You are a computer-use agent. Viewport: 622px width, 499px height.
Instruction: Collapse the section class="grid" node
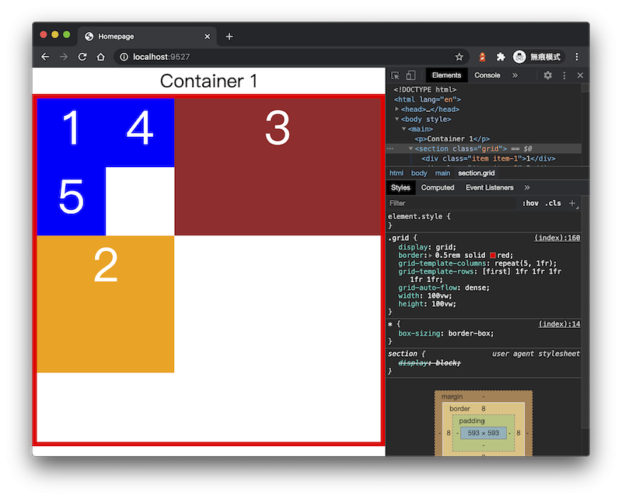(411, 148)
